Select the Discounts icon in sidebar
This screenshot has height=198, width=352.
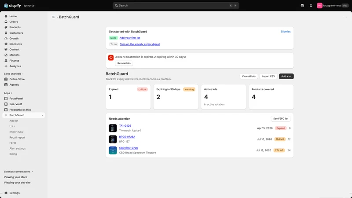click(6, 44)
